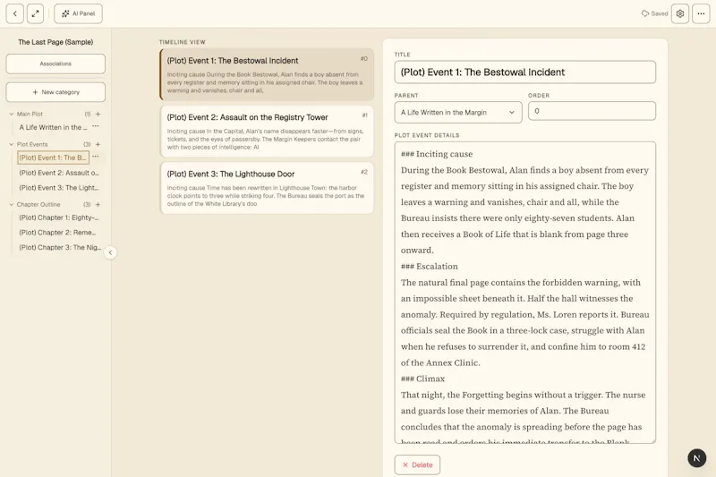Screen dimensions: 716x477
Task: Click the ### Inciting cause heading in details
Action: 437,154
